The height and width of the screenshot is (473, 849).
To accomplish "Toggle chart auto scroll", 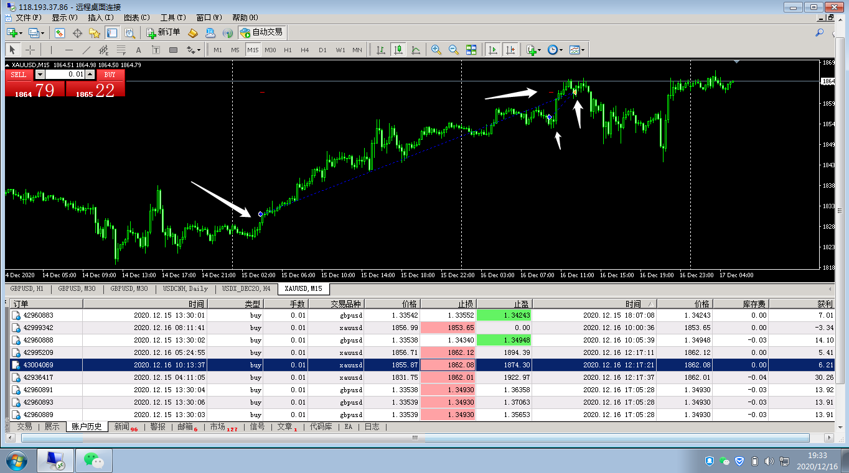I will click(x=492, y=50).
